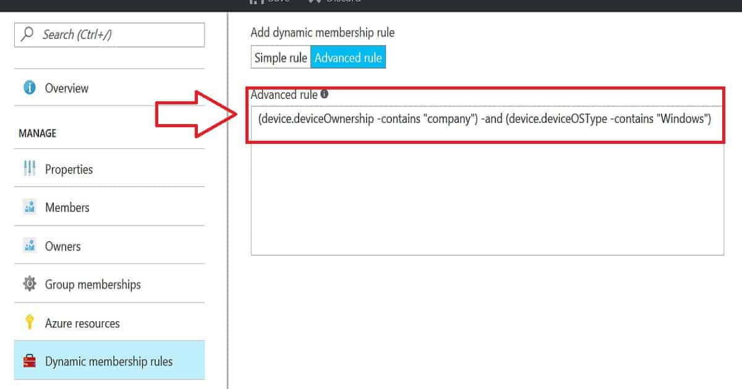Click the Properties sliders icon
This screenshot has height=389, width=742.
pyautogui.click(x=29, y=169)
